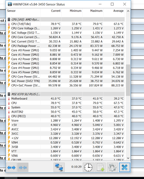
Task: Select the +5V row label
Action: click(14, 125)
